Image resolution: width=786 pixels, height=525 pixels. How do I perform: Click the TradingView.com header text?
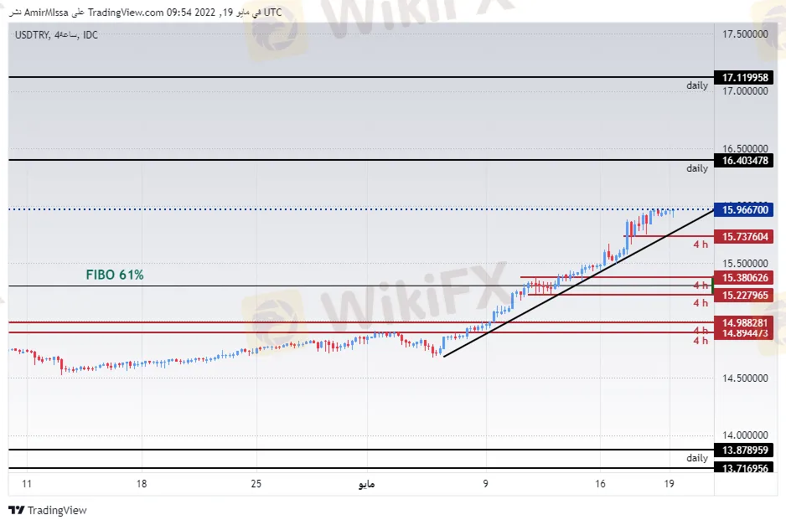pyautogui.click(x=126, y=12)
